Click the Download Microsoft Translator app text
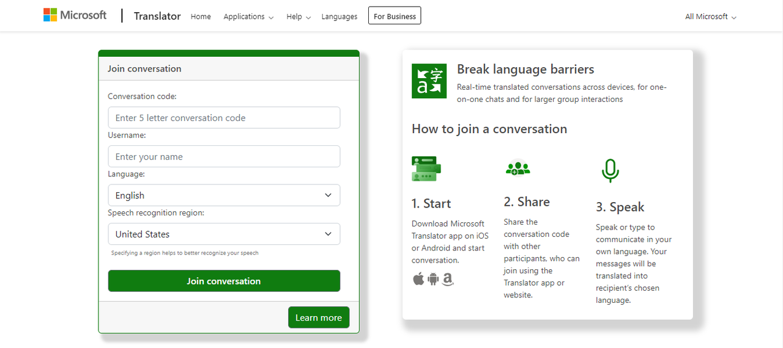The width and height of the screenshot is (783, 348). pyautogui.click(x=450, y=242)
